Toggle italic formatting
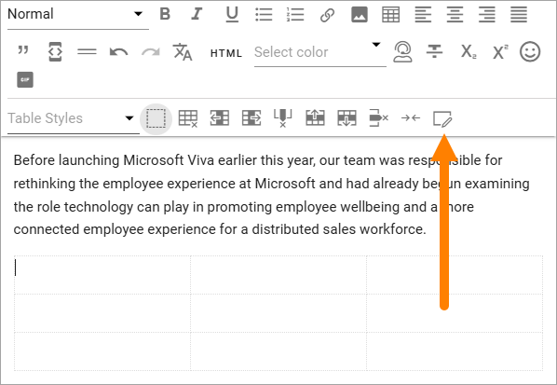557x385 pixels. [x=197, y=14]
